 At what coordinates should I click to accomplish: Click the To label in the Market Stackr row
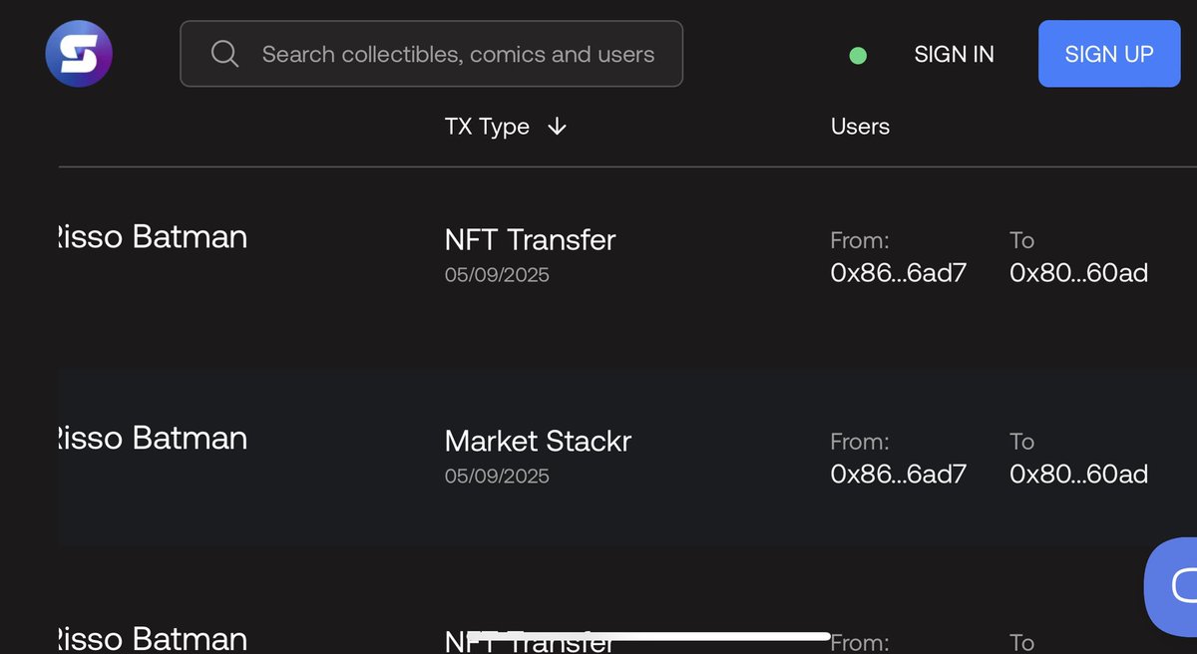tap(1021, 442)
